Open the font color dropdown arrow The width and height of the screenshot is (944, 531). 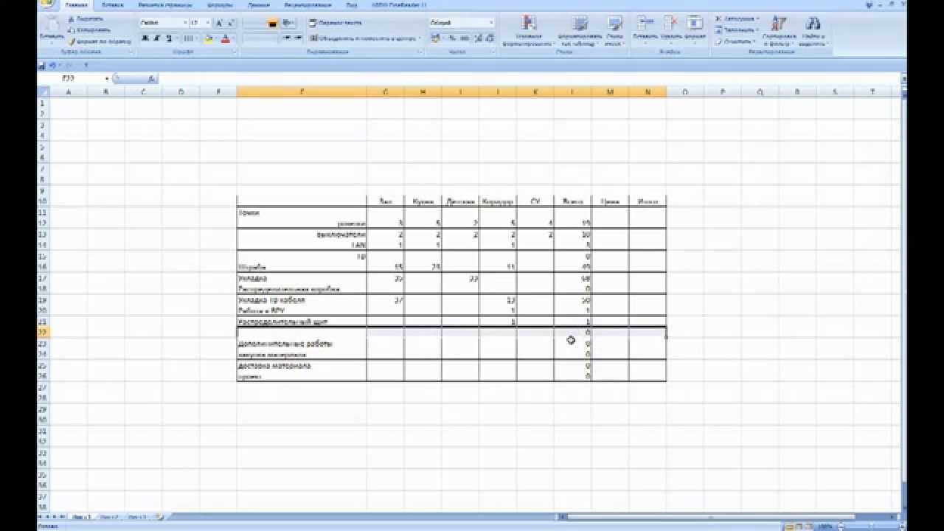(232, 38)
